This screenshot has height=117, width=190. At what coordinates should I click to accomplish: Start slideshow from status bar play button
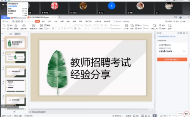click(154, 116)
